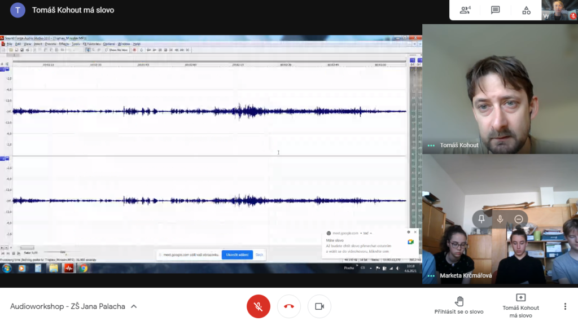This screenshot has width=578, height=325.
Task: Open the Process menu in Sound Forge
Action: (50, 44)
